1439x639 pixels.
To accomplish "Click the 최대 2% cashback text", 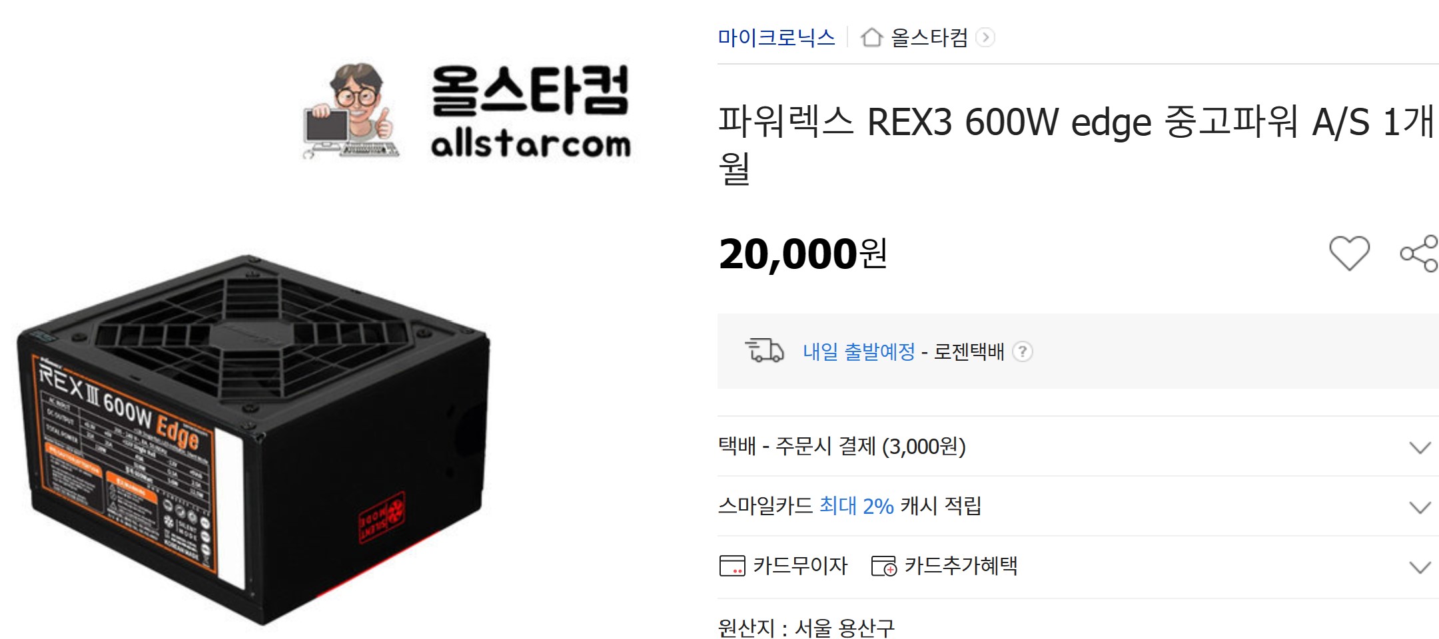I will pos(856,506).
